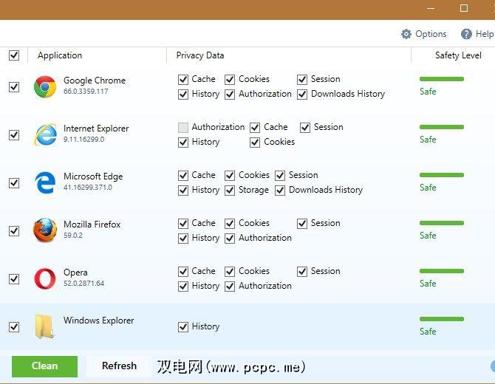Sort by the Application column header
Screen dimensions: 495x384
(x=60, y=55)
